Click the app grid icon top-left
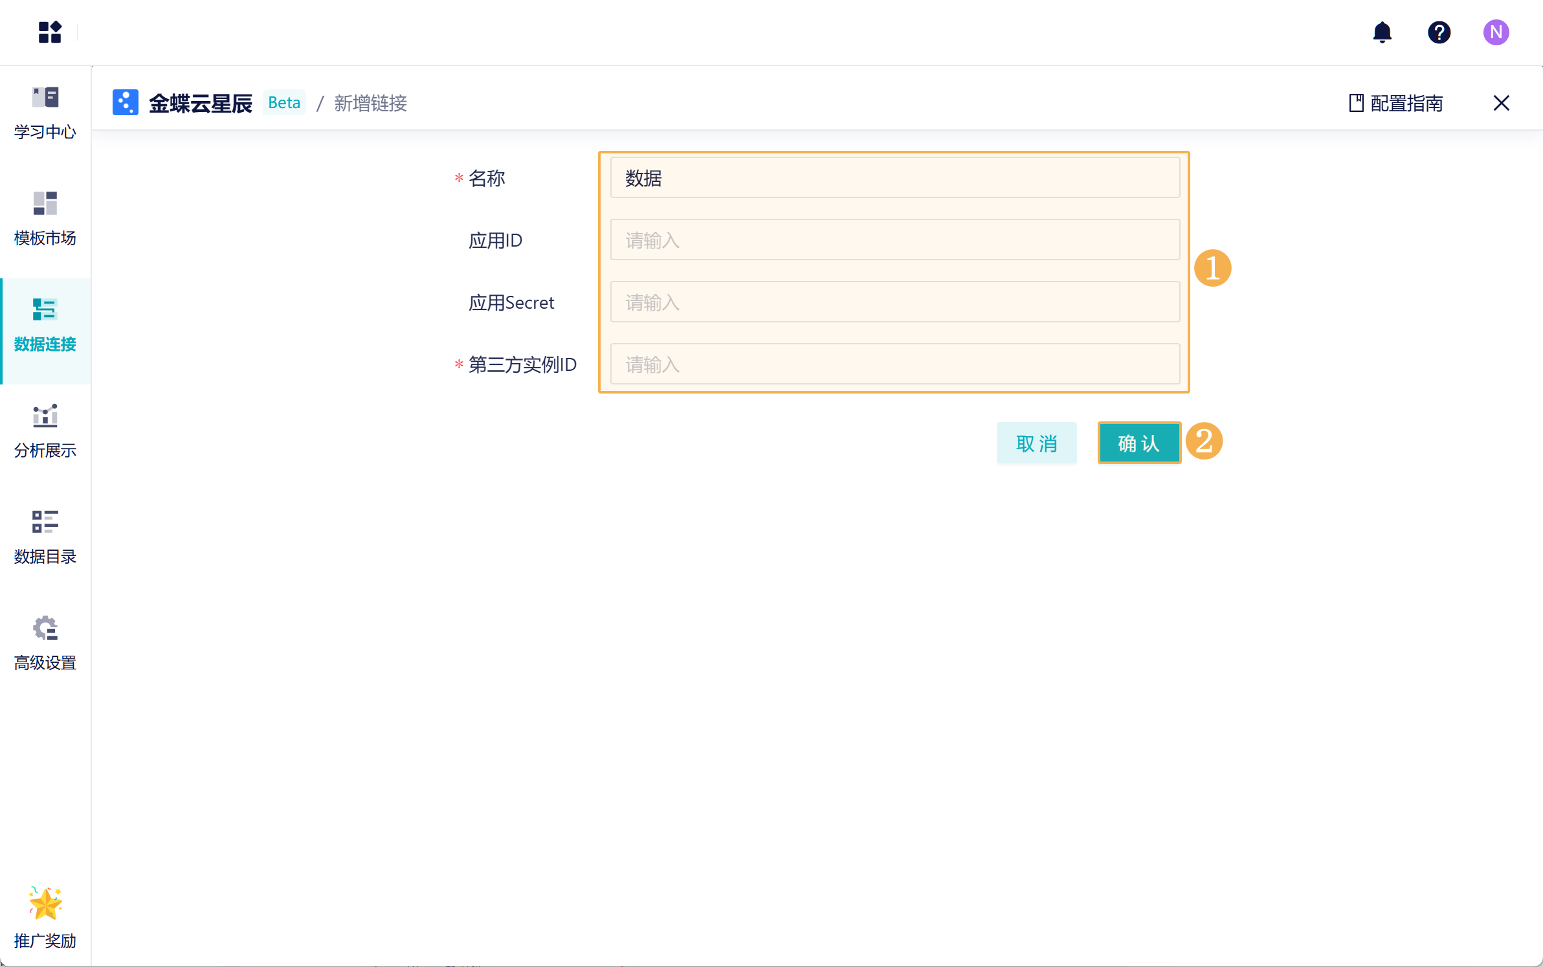Viewport: 1543px width, 967px height. pos(50,32)
